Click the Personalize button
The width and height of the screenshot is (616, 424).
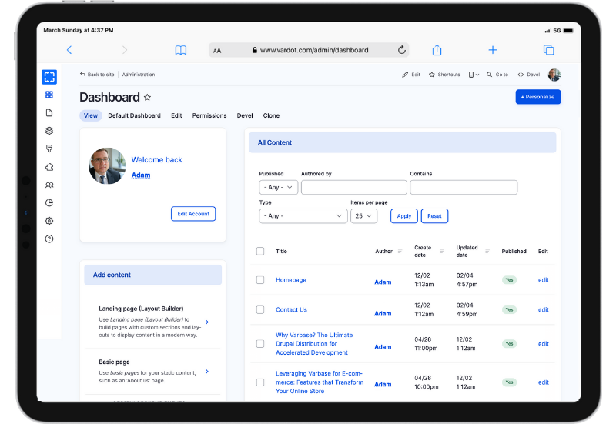tap(538, 97)
